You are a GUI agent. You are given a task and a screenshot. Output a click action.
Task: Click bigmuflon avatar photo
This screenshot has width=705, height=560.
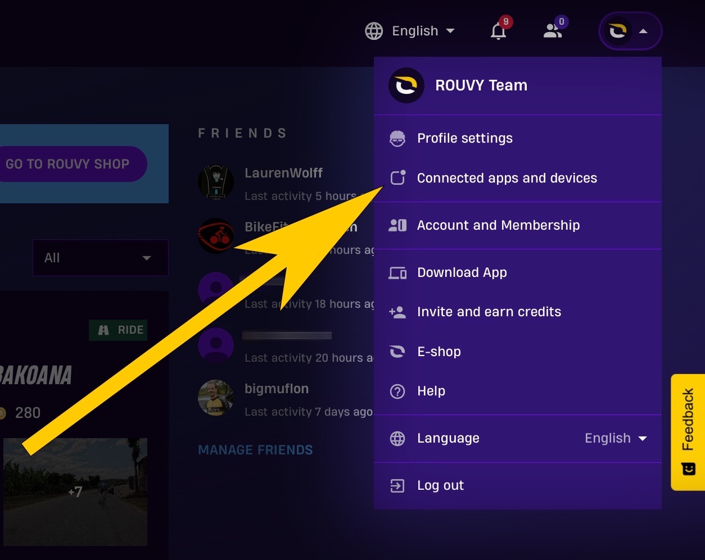click(216, 398)
